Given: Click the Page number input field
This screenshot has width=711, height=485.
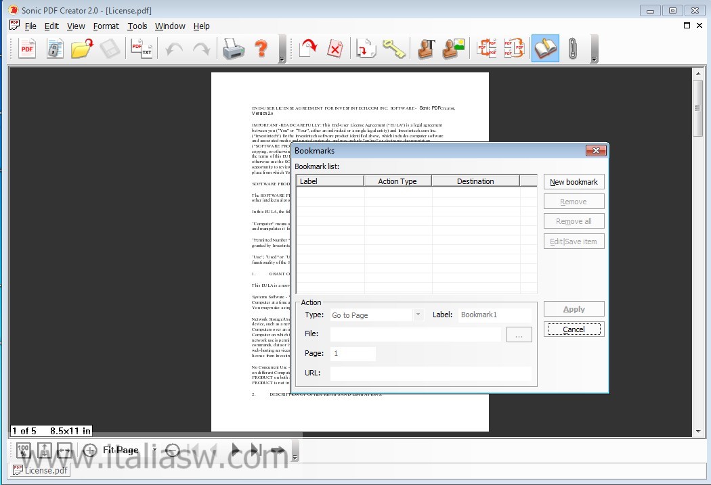Looking at the screenshot, I should coord(353,353).
